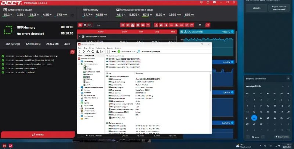Select the DIMM3 row in AIDA64 device list
294x149 pixels.
[123, 64]
